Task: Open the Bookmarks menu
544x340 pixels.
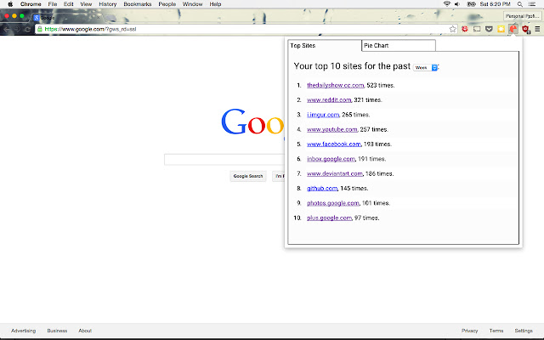Action: click(x=138, y=4)
